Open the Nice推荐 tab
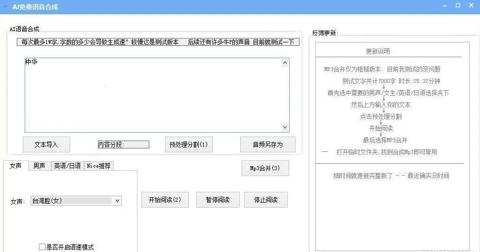 point(99,166)
